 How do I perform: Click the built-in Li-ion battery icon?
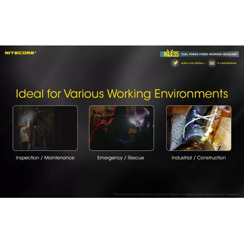point(175,63)
